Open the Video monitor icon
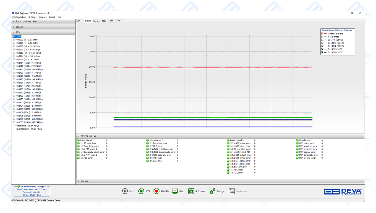The width and height of the screenshot is (376, 213). [175, 191]
